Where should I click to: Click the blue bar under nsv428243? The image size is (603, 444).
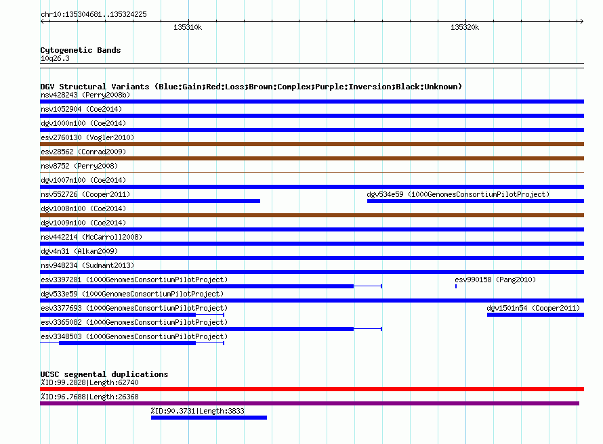click(312, 102)
